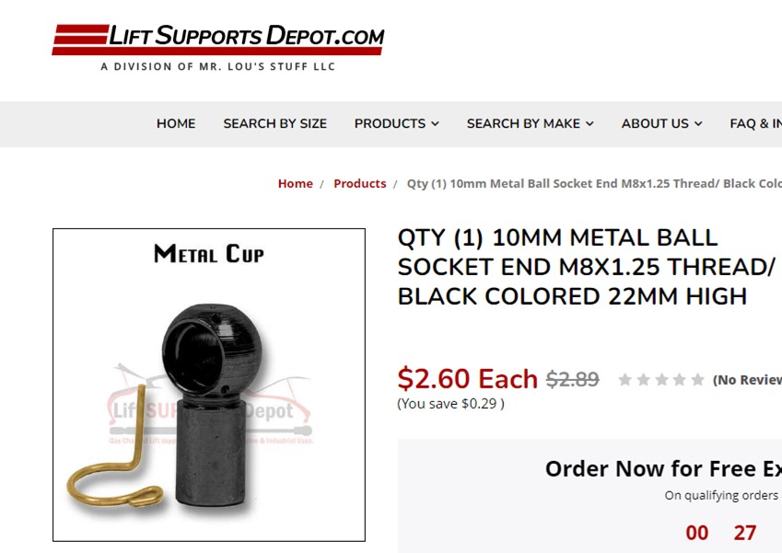782x553 pixels.
Task: Click the fifth review star
Action: (697, 380)
